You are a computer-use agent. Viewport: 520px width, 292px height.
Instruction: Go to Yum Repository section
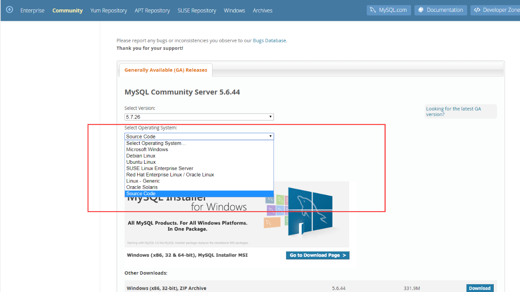109,11
